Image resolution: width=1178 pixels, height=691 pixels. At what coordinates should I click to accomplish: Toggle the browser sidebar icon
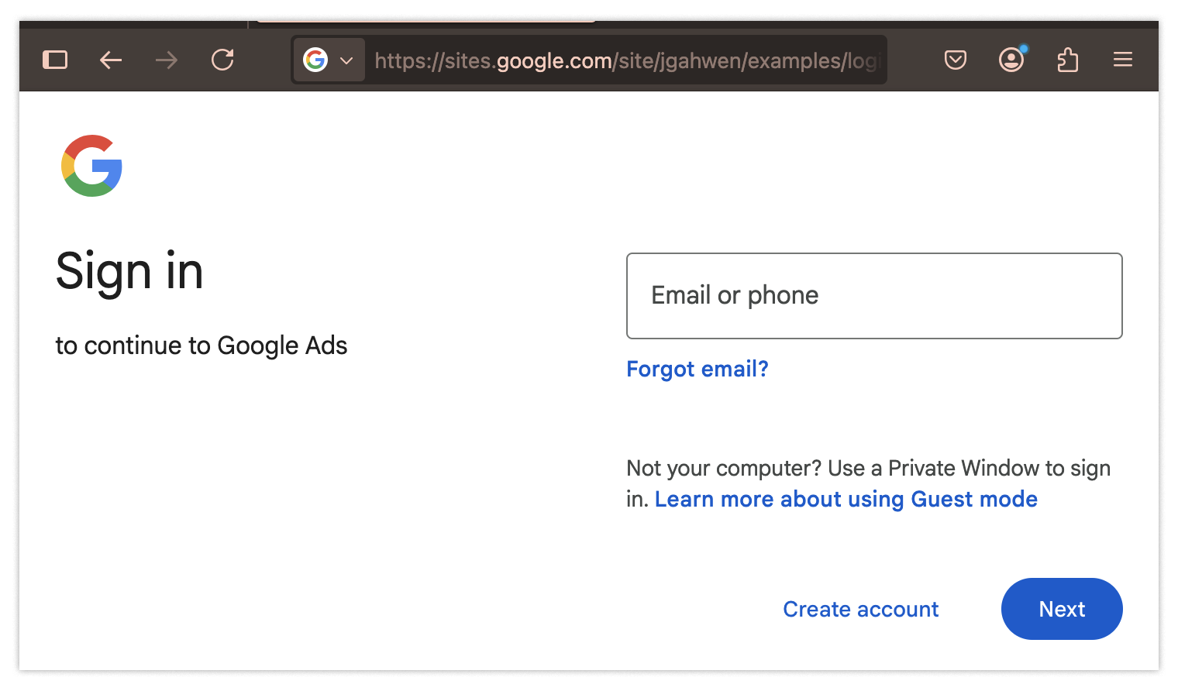coord(55,60)
